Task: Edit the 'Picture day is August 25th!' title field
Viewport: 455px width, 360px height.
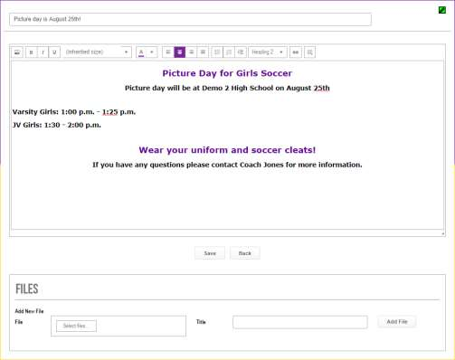Action: click(x=190, y=19)
